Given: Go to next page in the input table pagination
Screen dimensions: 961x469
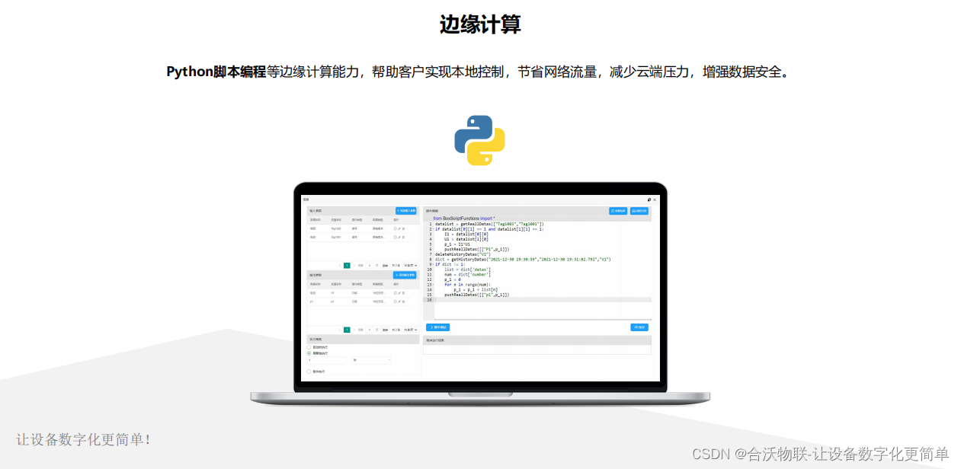Looking at the screenshot, I should (x=354, y=266).
